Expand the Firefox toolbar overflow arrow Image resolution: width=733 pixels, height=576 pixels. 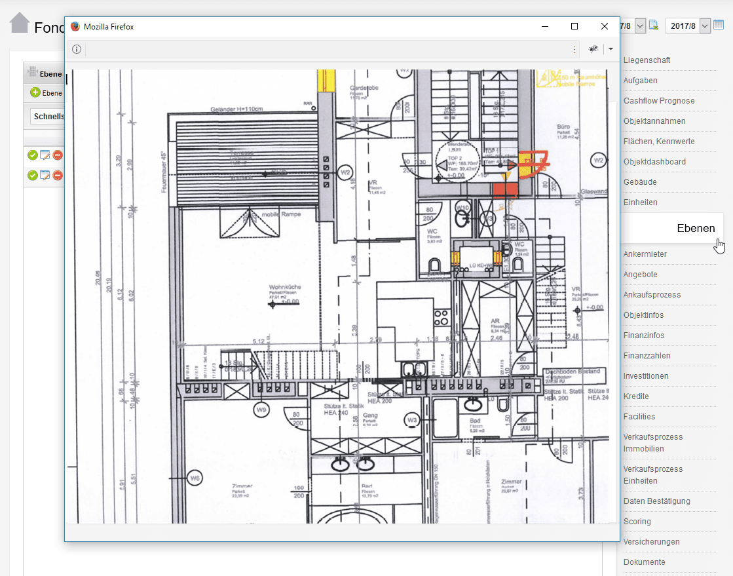click(x=611, y=49)
